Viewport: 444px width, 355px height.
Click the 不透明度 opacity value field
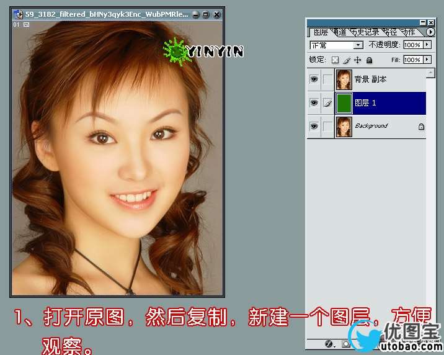pos(413,45)
